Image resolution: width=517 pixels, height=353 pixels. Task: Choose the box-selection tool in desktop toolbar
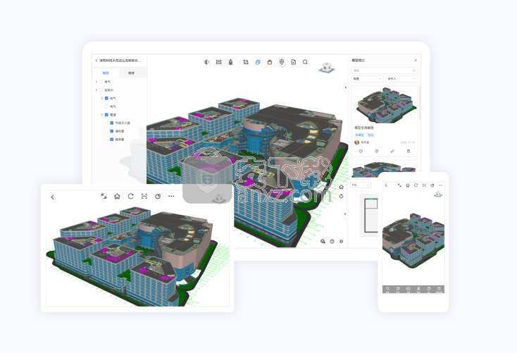[x=246, y=62]
